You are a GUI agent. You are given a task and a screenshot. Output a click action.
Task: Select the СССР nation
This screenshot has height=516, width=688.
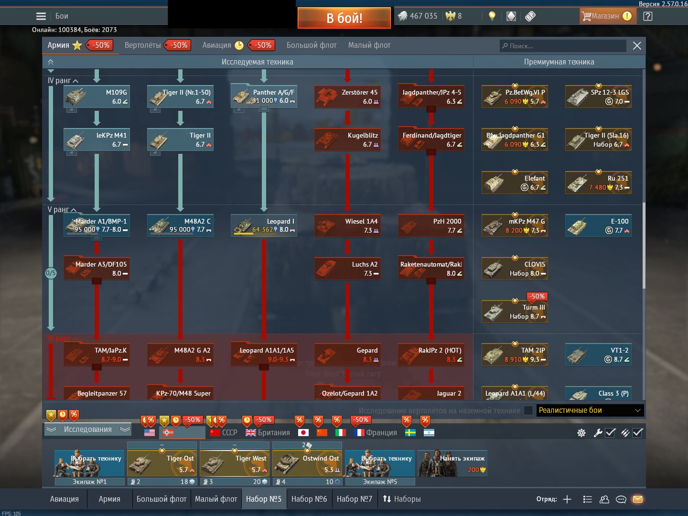(x=224, y=432)
